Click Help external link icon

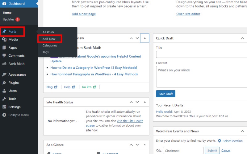(74, 87)
